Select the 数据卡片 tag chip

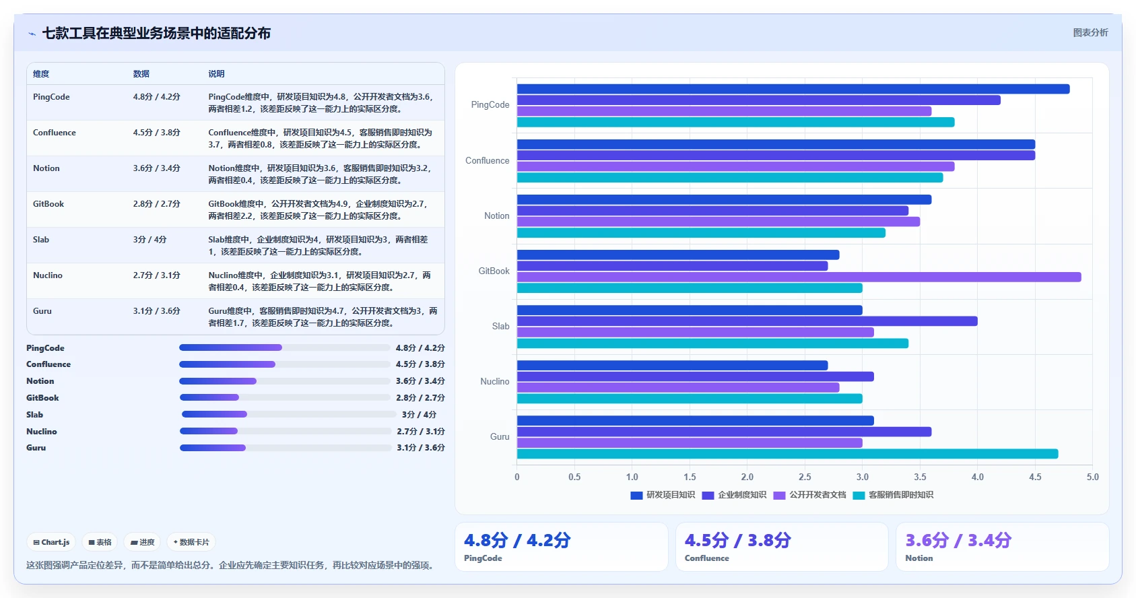(191, 542)
